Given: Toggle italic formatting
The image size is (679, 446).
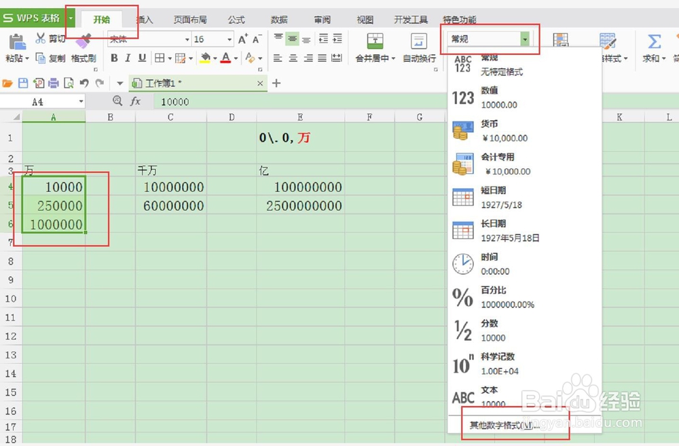Looking at the screenshot, I should pos(127,58).
